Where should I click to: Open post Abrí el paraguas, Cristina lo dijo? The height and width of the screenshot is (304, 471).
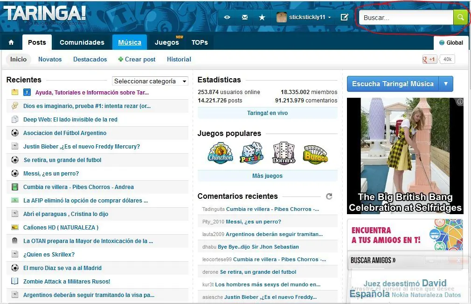click(66, 214)
